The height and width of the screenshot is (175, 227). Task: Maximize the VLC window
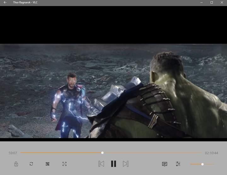tap(212, 3)
